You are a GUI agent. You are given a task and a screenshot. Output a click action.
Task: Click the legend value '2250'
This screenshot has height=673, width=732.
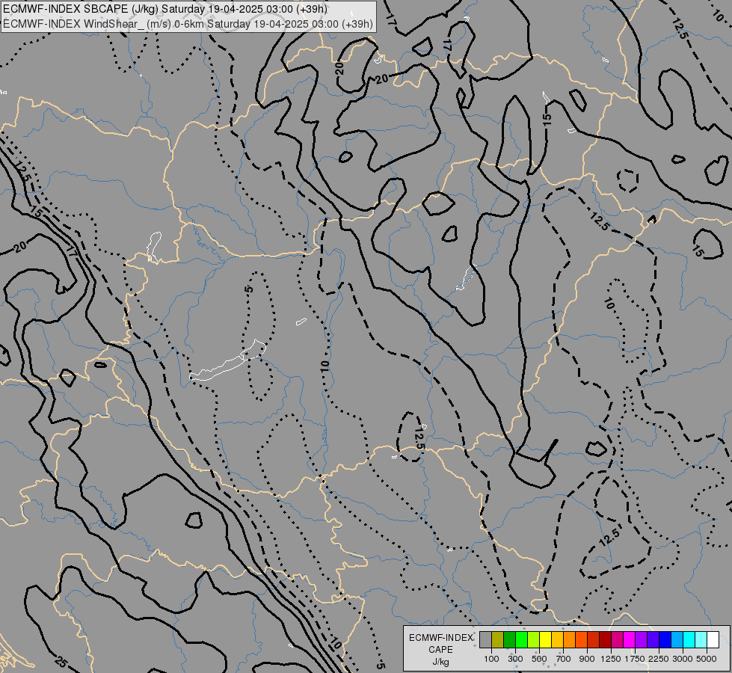(659, 659)
